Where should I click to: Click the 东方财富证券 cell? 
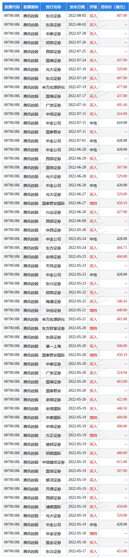tap(53, 328)
